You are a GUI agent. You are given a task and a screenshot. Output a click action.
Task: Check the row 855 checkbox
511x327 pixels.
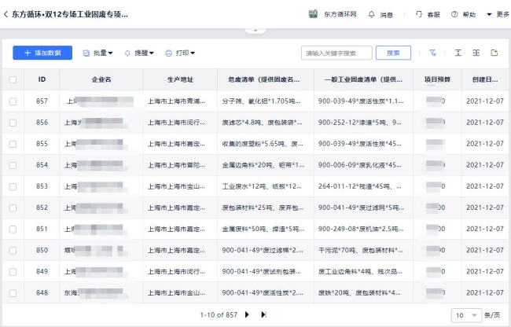point(13,144)
